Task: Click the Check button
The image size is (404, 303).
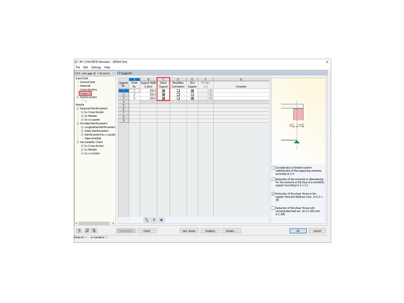Action: [147, 231]
